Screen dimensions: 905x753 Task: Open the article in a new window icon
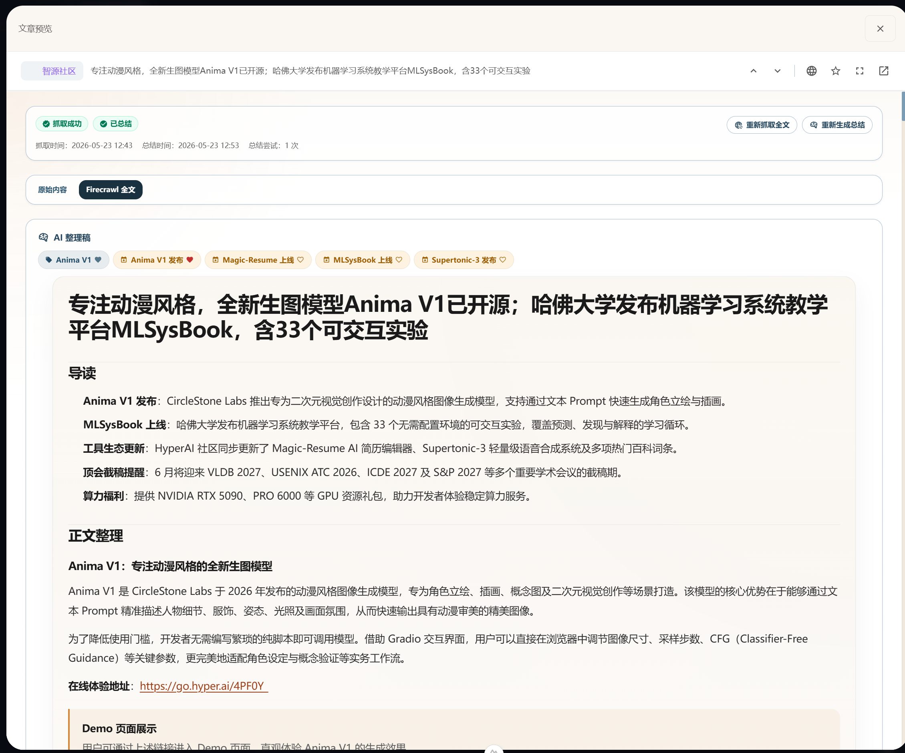pyautogui.click(x=883, y=71)
